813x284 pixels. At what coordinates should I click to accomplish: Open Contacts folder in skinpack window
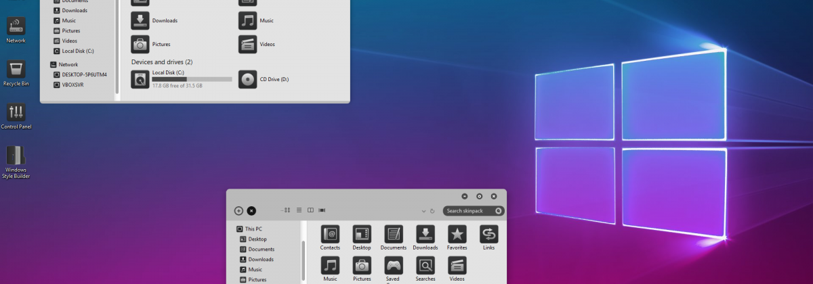coord(330,238)
